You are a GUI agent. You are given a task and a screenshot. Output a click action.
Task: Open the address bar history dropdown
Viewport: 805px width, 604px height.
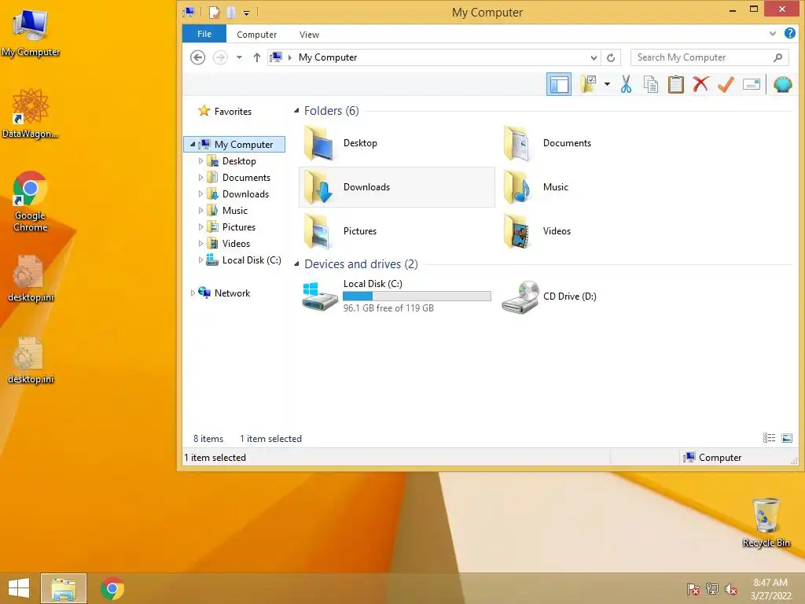coord(594,57)
